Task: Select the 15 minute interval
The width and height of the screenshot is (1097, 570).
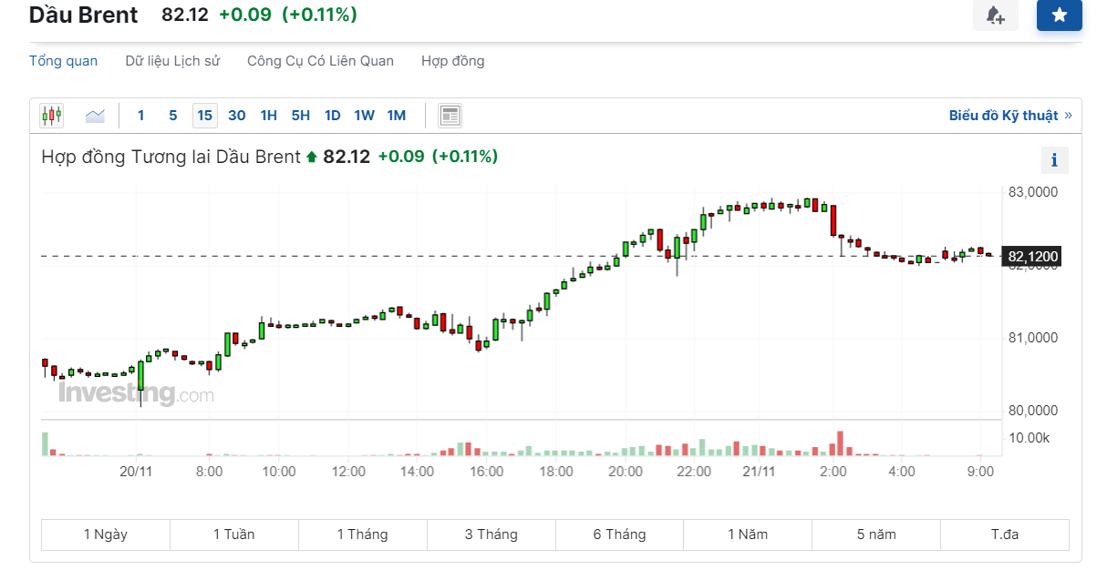Action: pyautogui.click(x=204, y=116)
